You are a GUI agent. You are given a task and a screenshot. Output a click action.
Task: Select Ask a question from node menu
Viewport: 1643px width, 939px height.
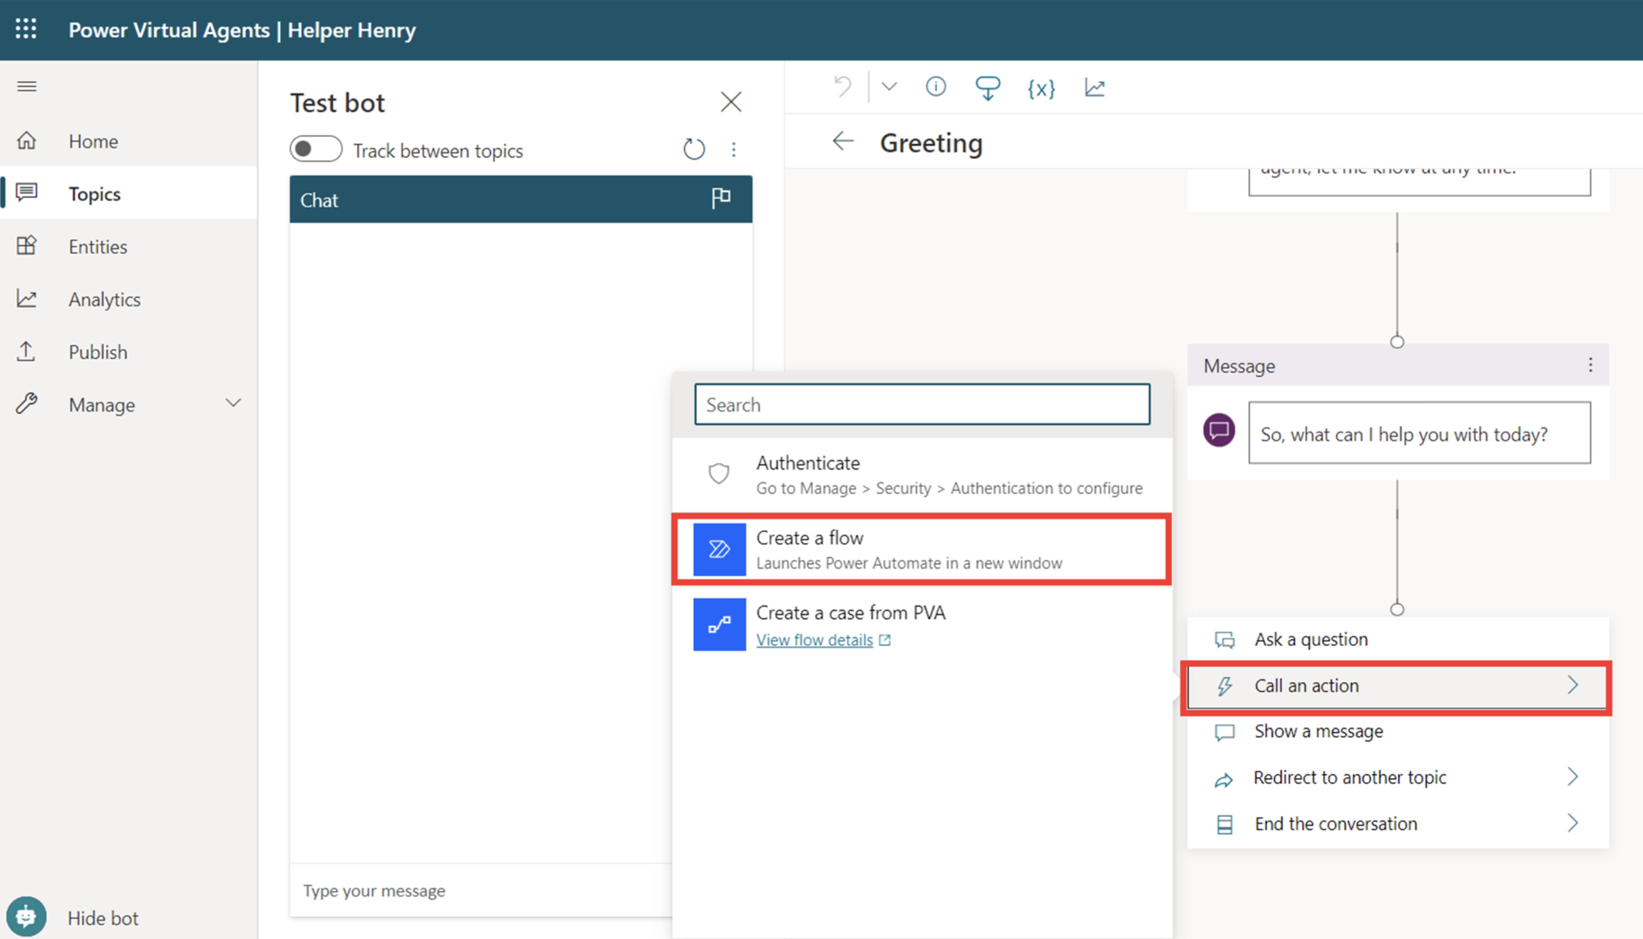point(1397,639)
